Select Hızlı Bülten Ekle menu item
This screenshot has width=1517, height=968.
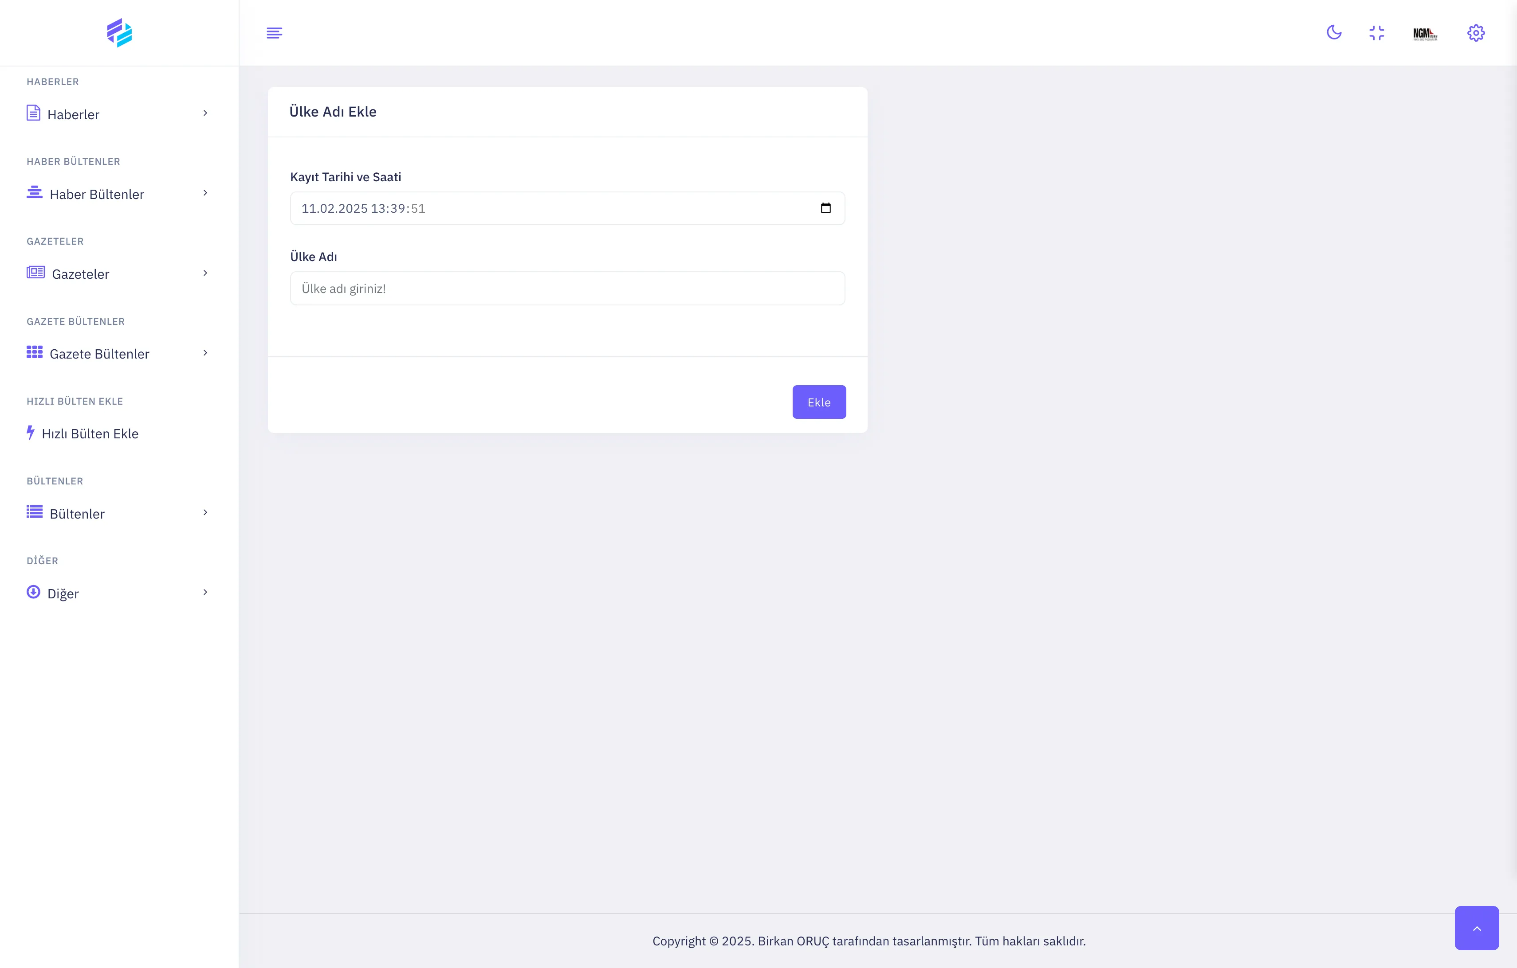90,433
